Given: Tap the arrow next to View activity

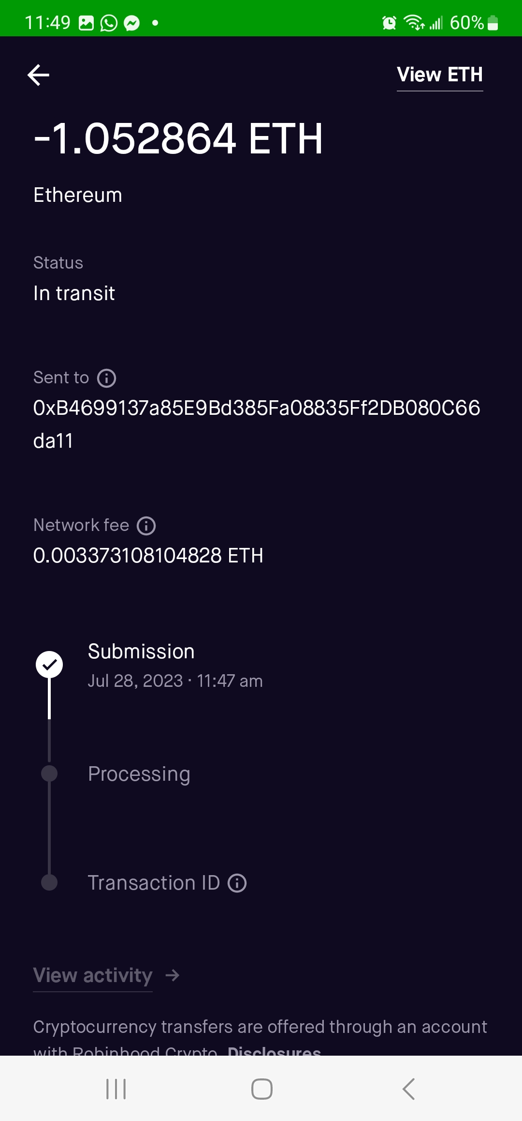Looking at the screenshot, I should pos(173,975).
